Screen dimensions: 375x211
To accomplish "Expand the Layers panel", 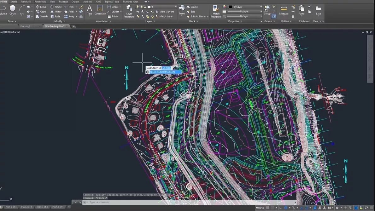I will [150, 21].
